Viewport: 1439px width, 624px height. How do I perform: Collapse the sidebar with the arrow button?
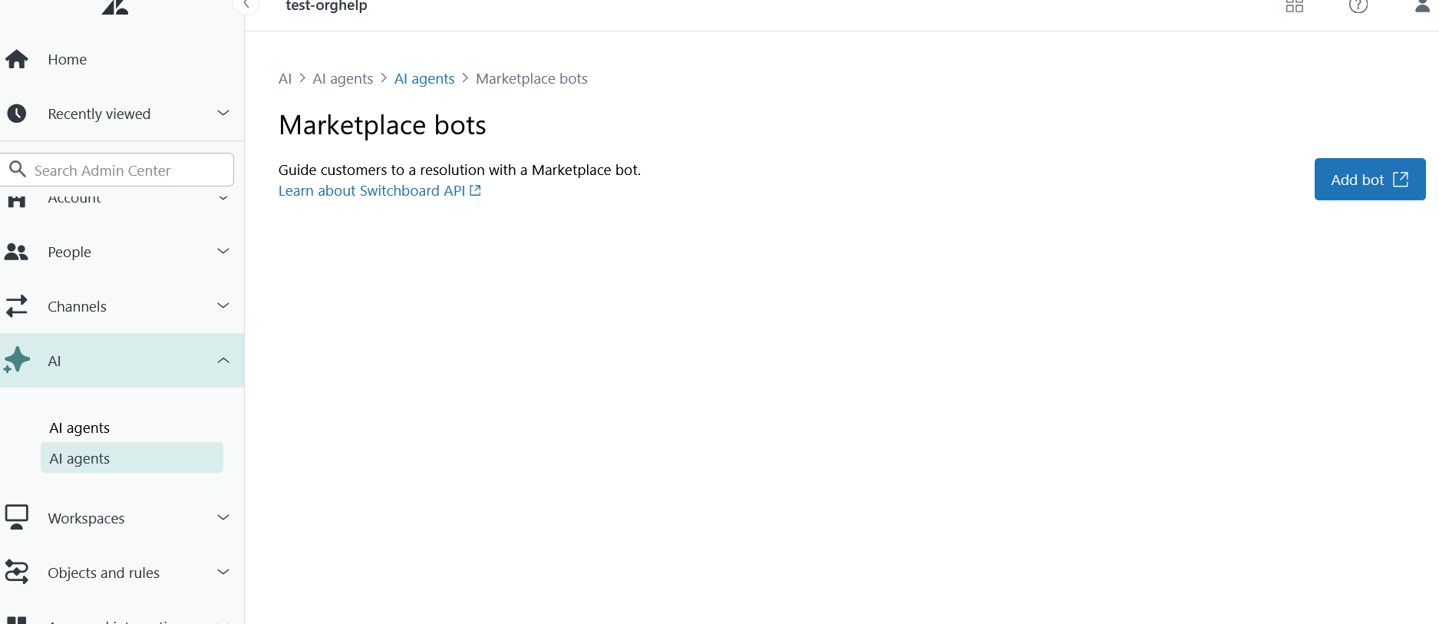(x=246, y=5)
